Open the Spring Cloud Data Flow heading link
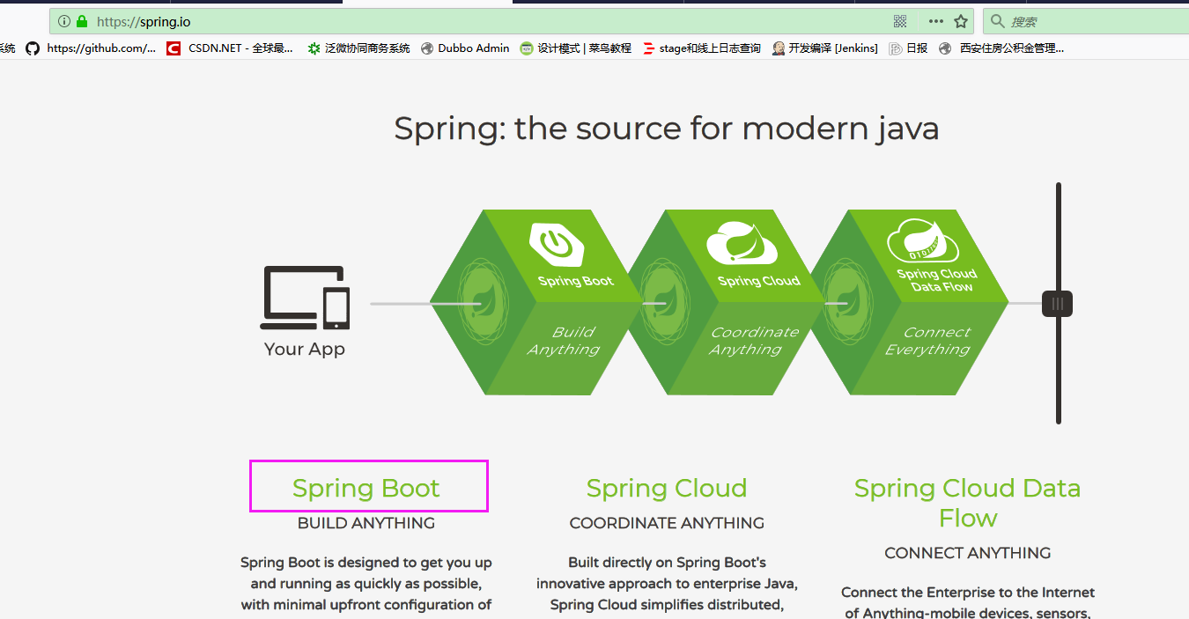 (967, 503)
